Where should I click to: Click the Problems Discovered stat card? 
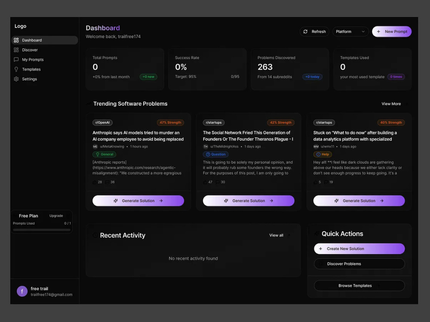(290, 69)
